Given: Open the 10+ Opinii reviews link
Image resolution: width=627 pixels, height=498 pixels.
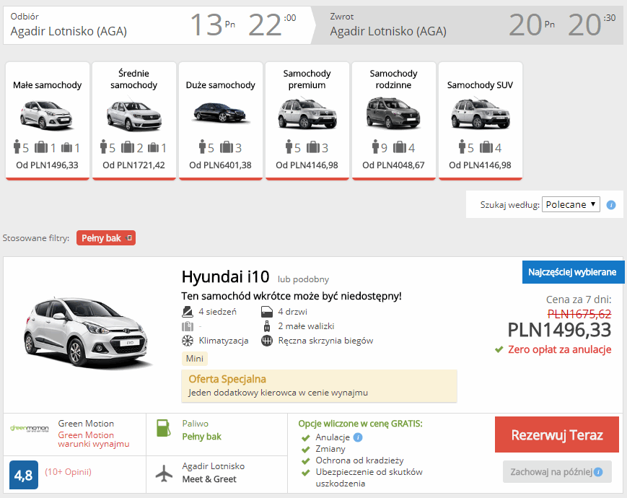Looking at the screenshot, I should point(68,471).
